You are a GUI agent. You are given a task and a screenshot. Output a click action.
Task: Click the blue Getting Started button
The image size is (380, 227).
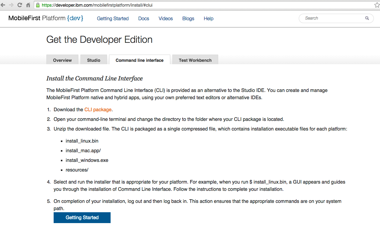[x=82, y=217]
